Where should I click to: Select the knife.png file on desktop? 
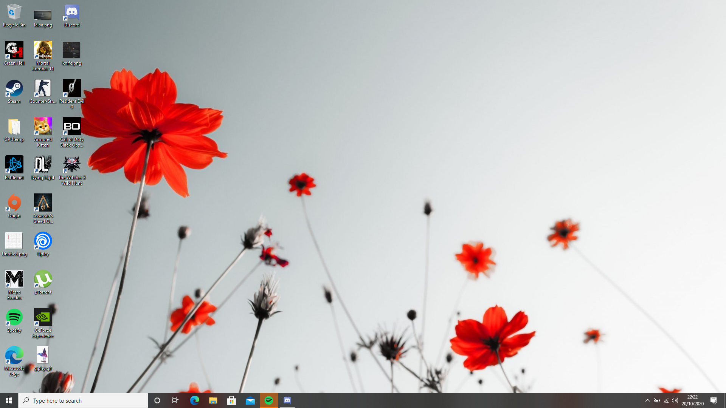(x=71, y=53)
